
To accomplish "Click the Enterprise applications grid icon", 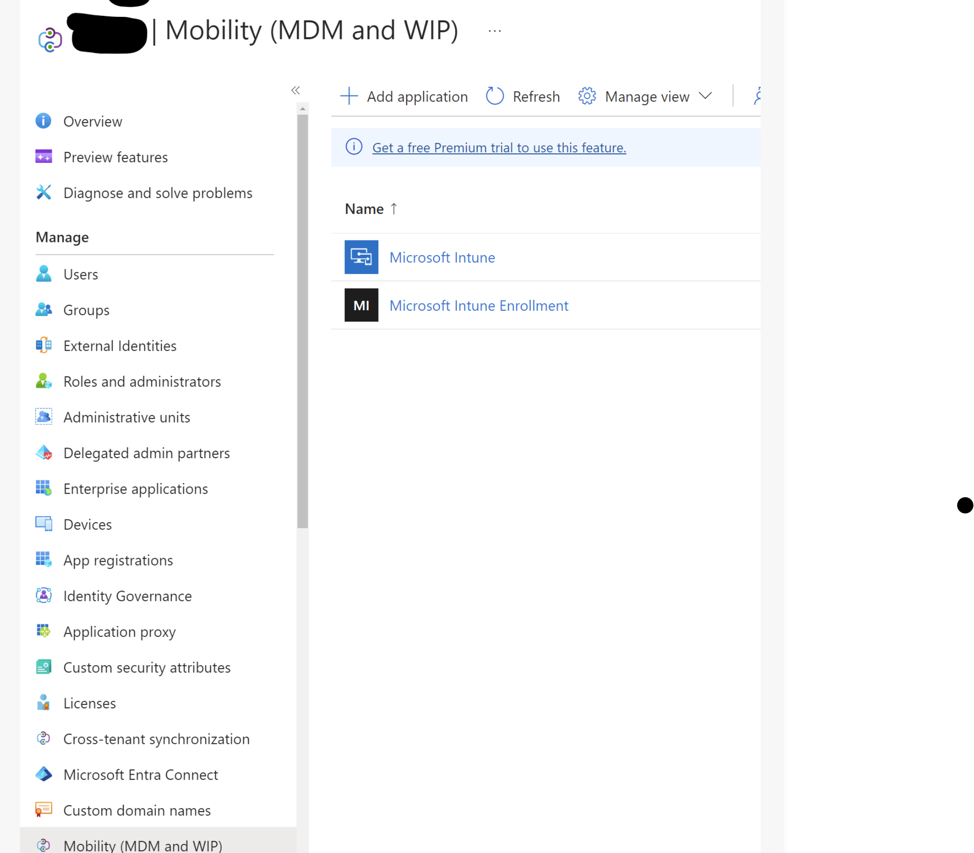I will click(x=43, y=488).
